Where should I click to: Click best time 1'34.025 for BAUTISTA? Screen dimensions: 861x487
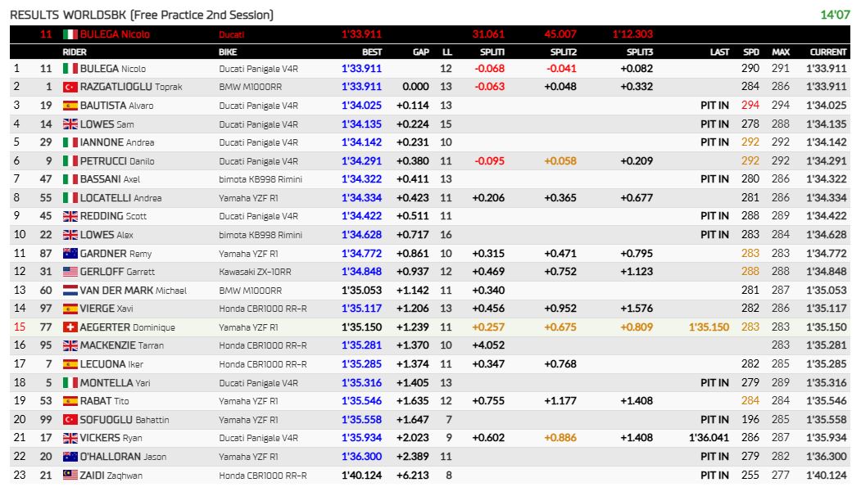pos(361,106)
